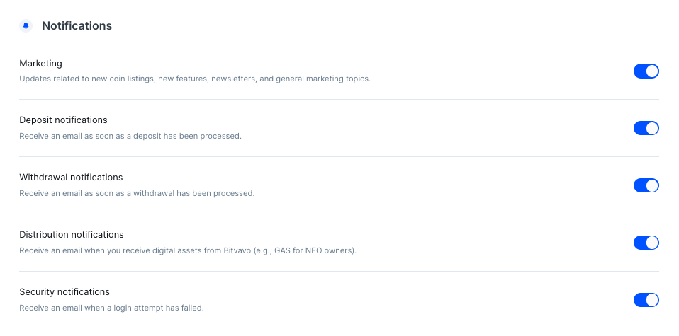679x336 pixels.
Task: Click the Security notifications title
Action: 64,292
